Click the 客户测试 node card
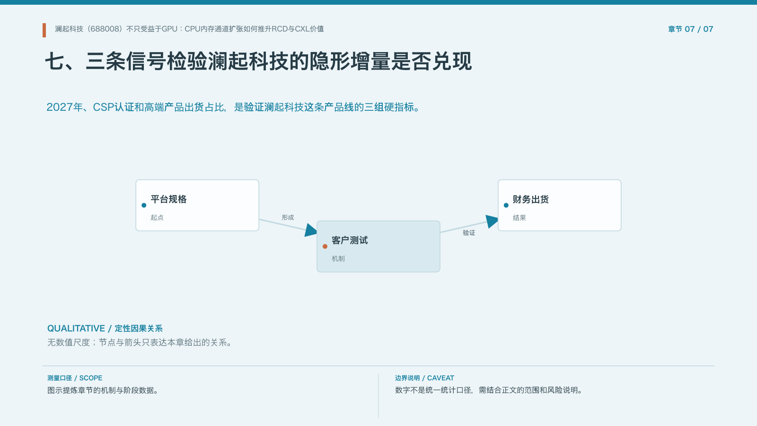 click(378, 246)
